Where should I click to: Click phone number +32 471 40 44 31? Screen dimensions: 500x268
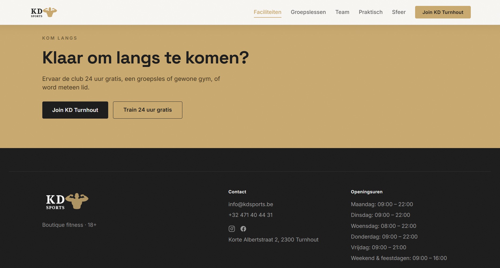point(250,215)
